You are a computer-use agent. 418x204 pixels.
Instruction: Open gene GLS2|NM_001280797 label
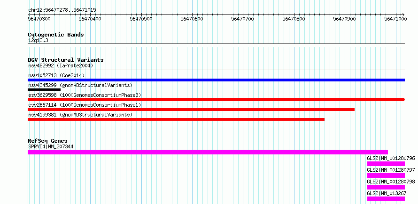pyautogui.click(x=391, y=170)
